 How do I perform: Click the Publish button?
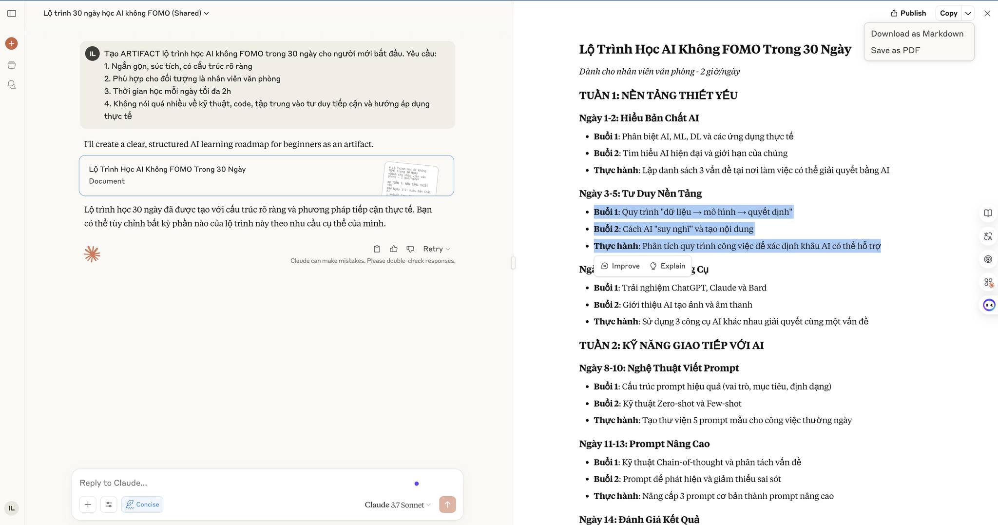pos(908,13)
